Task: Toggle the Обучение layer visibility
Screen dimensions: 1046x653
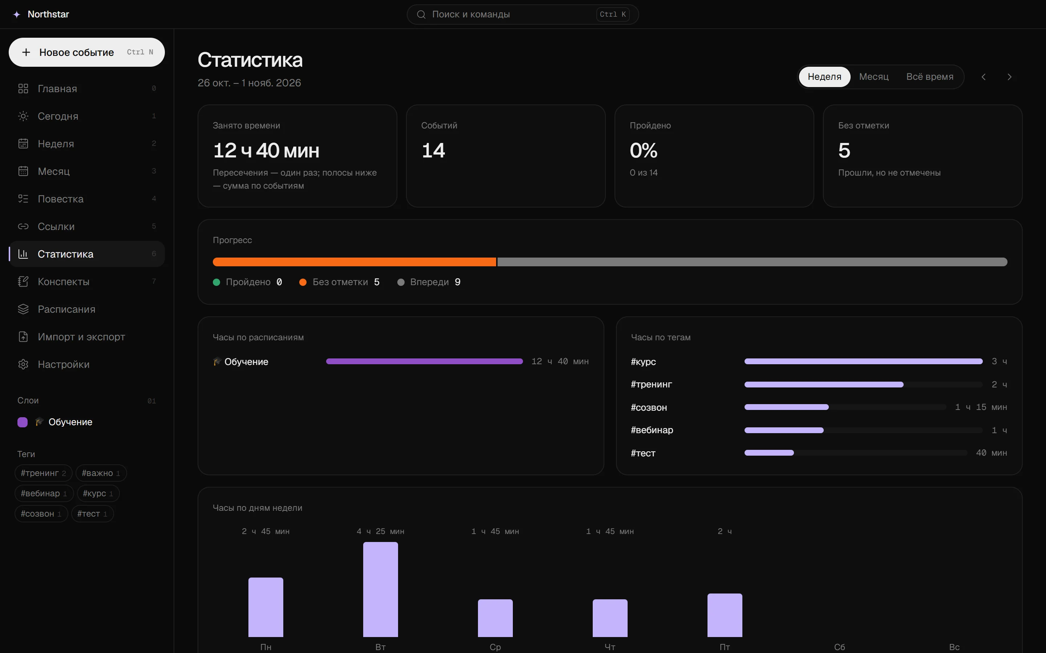Action: click(86, 422)
